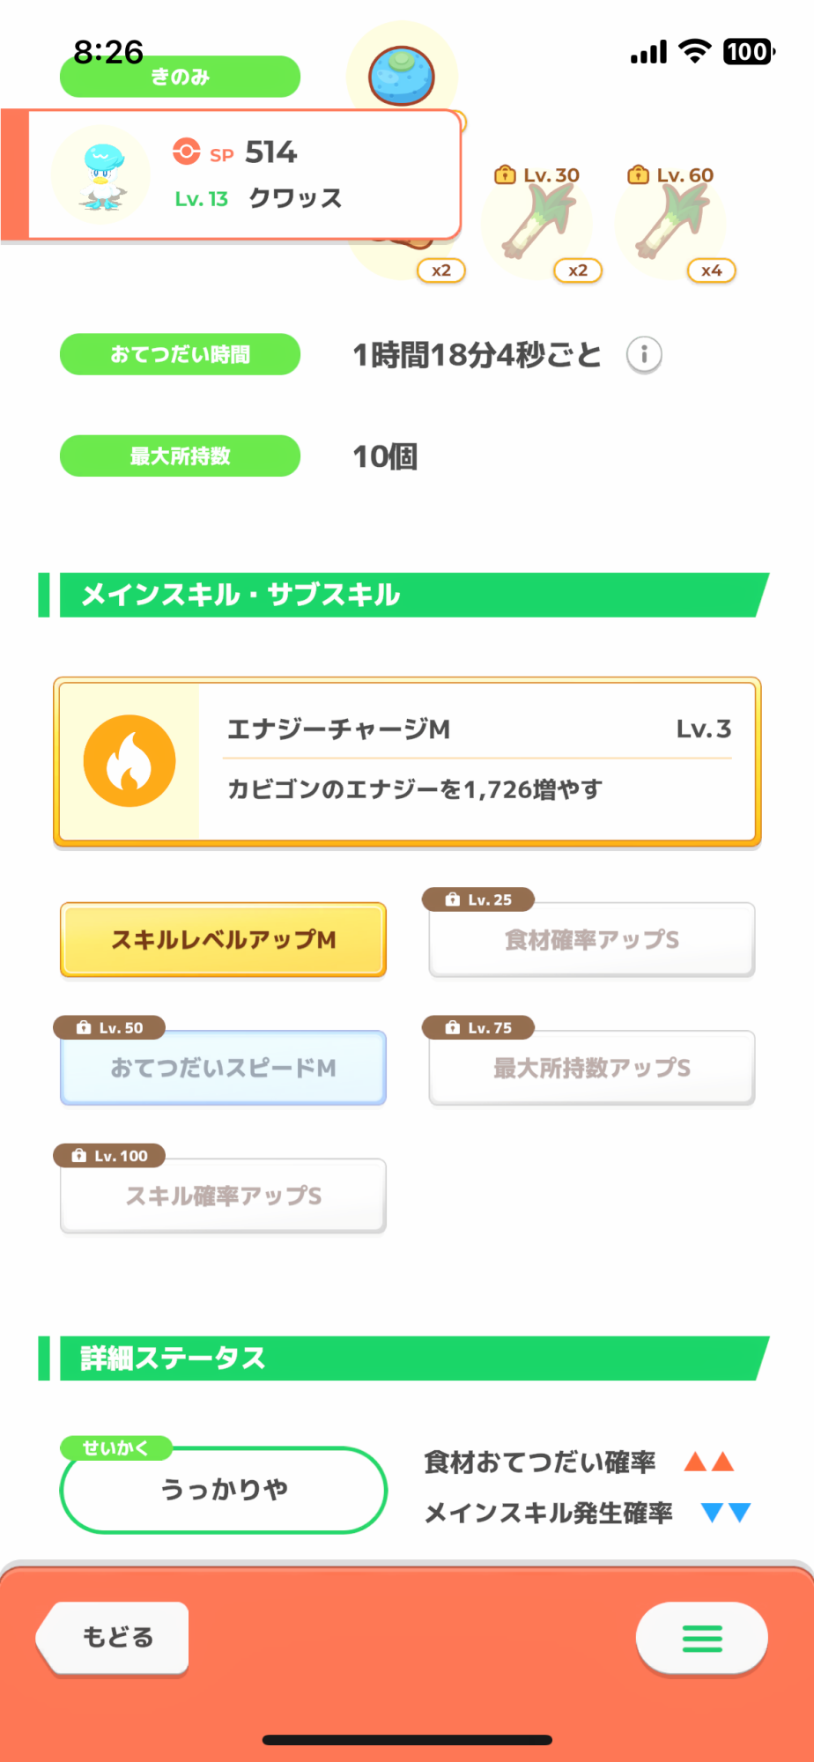The width and height of the screenshot is (814, 1762).
Task: Open the green hamburger menu button
Action: click(701, 1638)
